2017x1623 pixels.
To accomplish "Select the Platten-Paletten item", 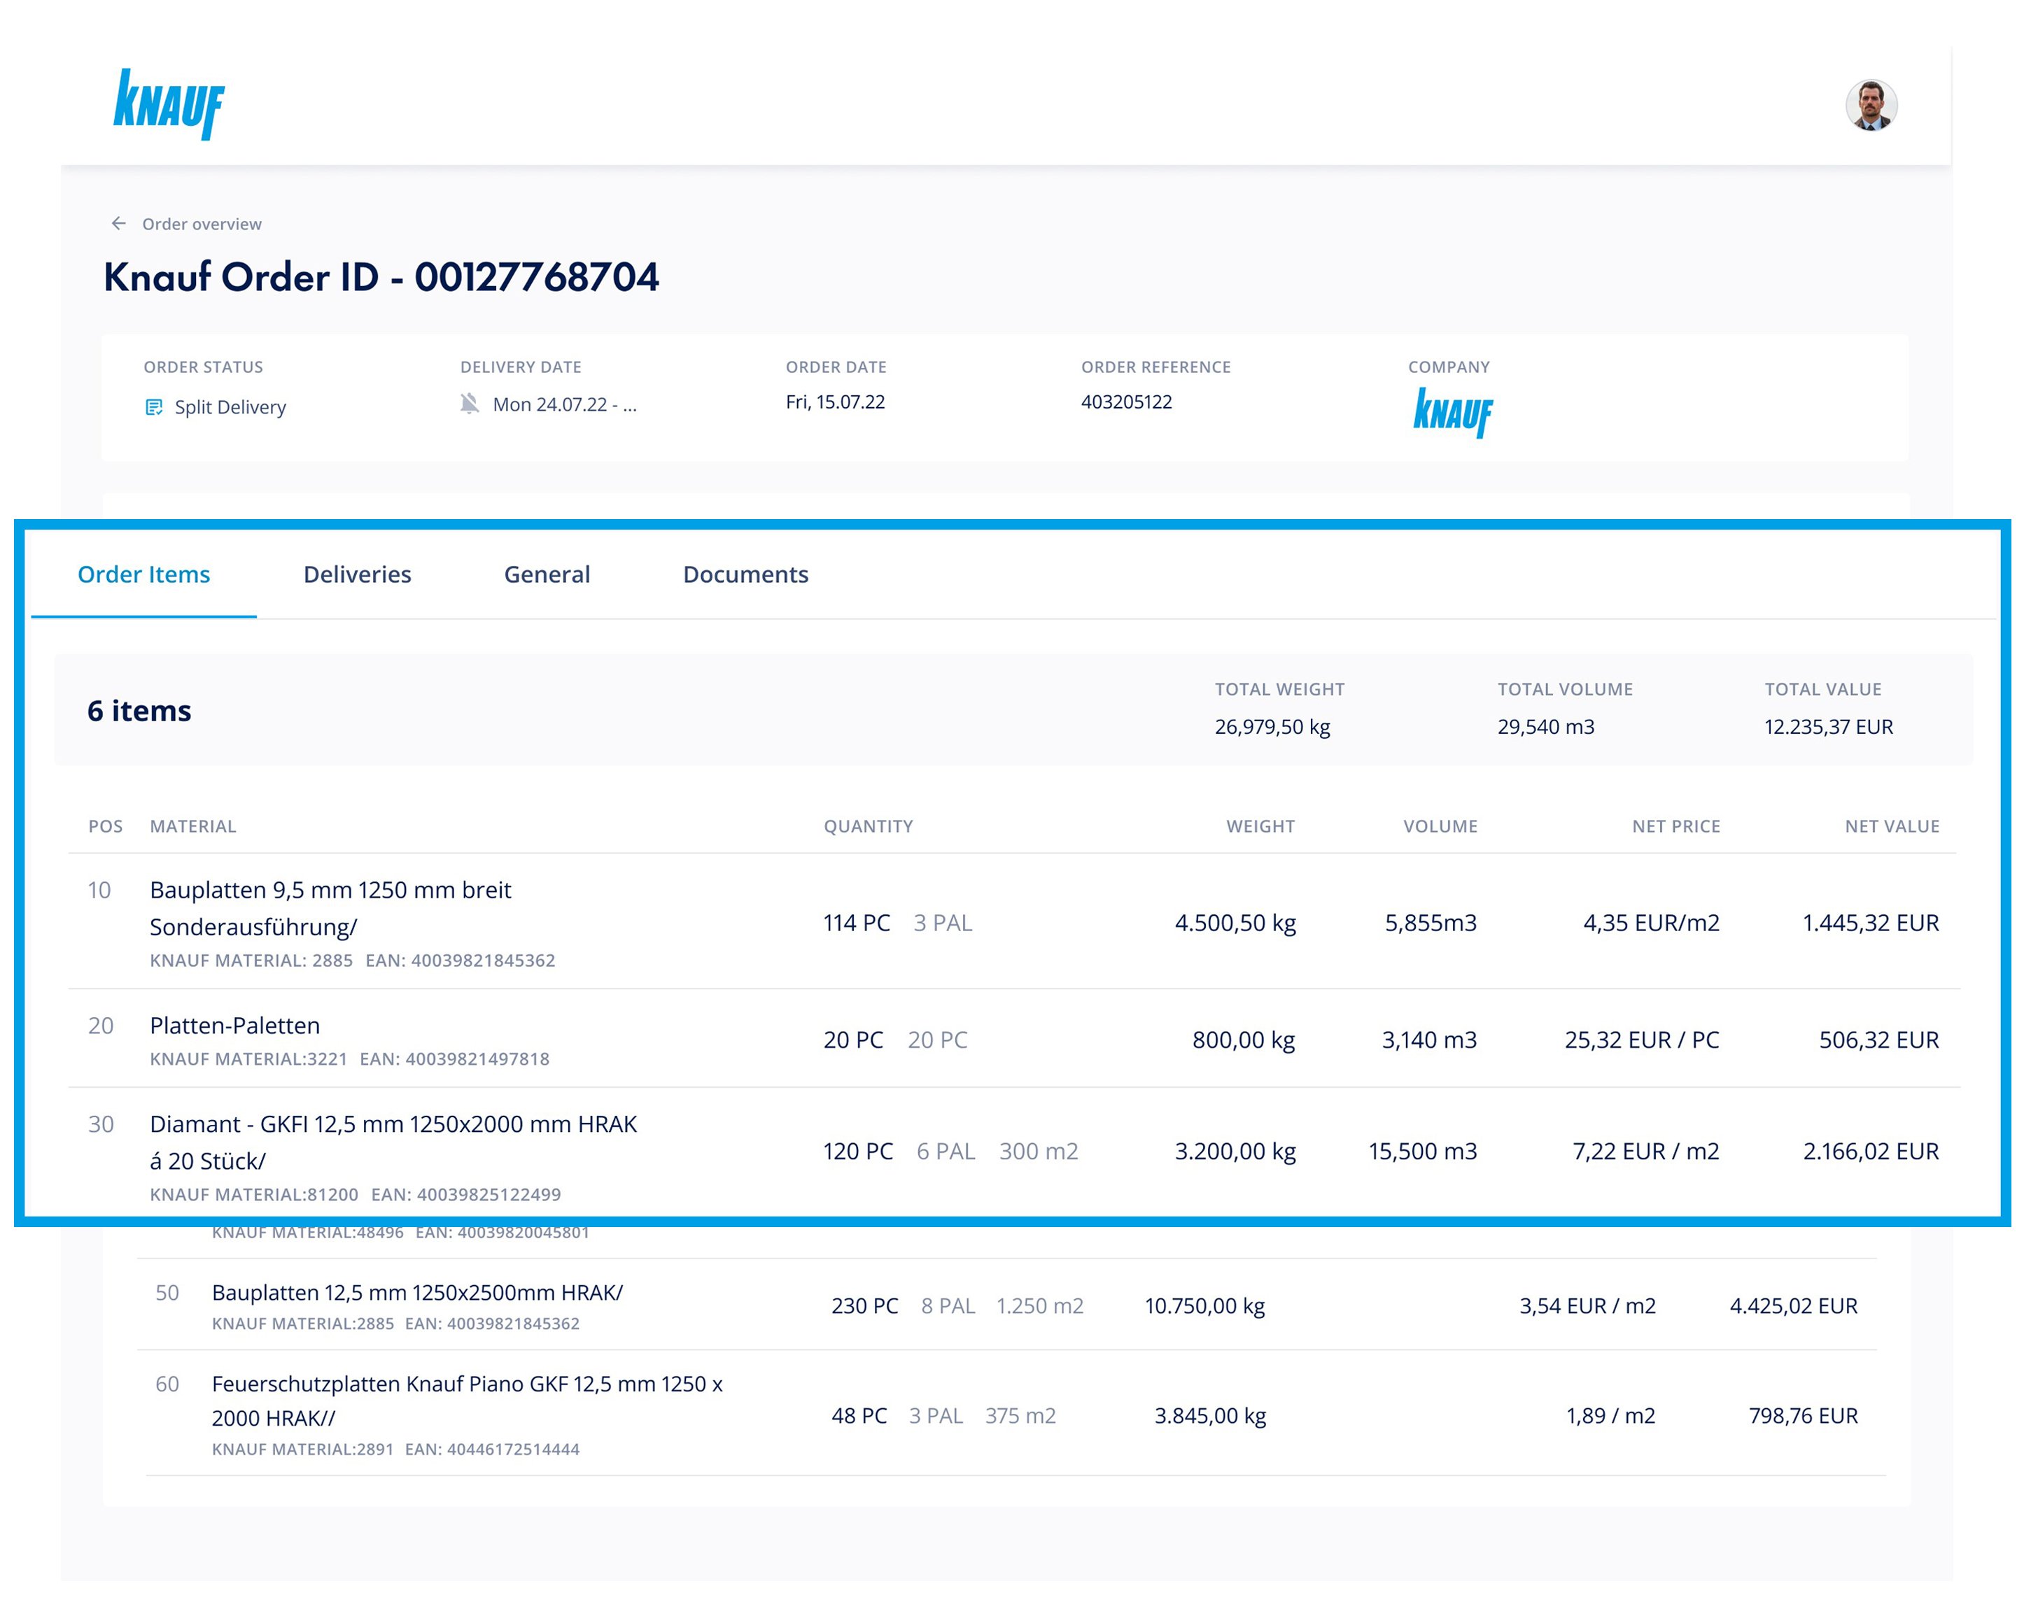I will point(235,1026).
